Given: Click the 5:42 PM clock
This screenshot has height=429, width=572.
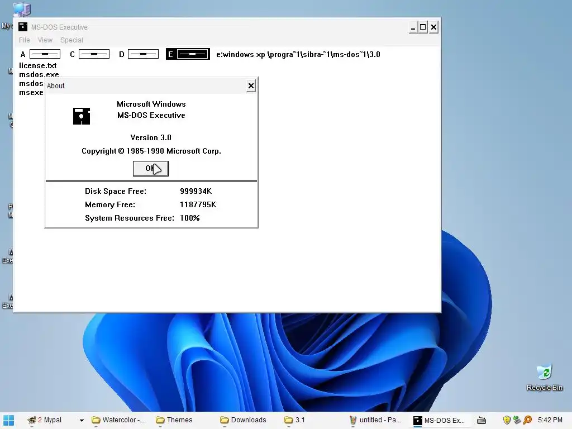Looking at the screenshot, I should (x=550, y=420).
